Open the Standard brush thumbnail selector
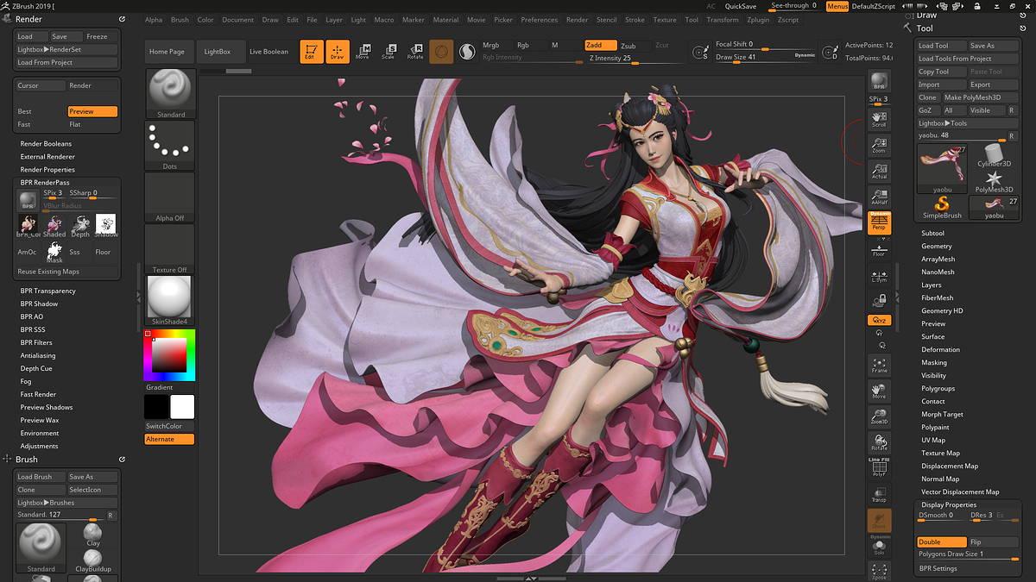 click(171, 94)
